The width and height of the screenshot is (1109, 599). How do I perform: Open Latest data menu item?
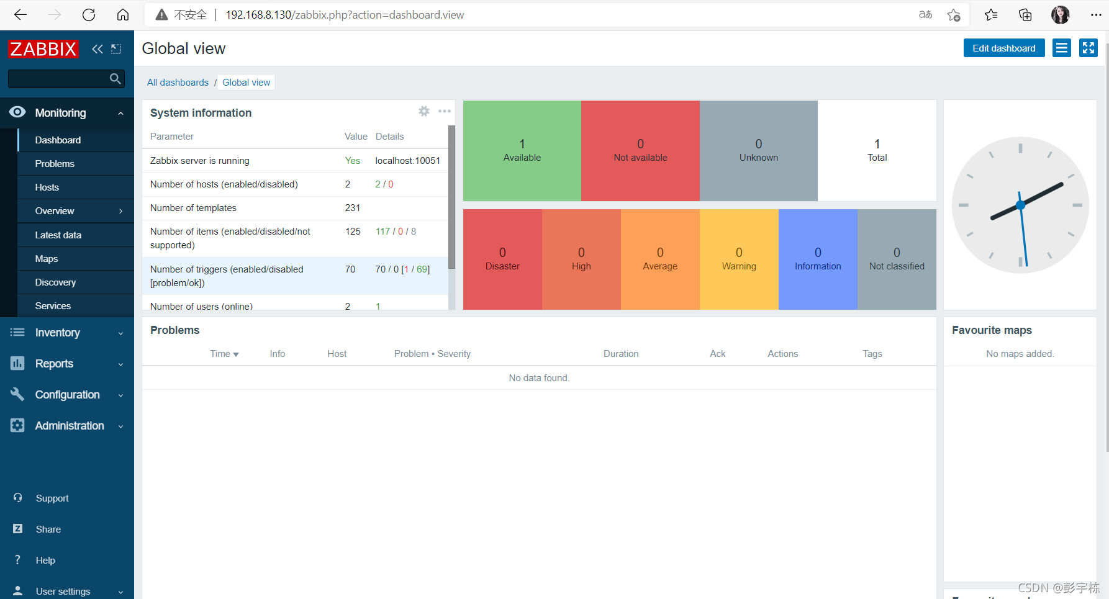point(76,235)
